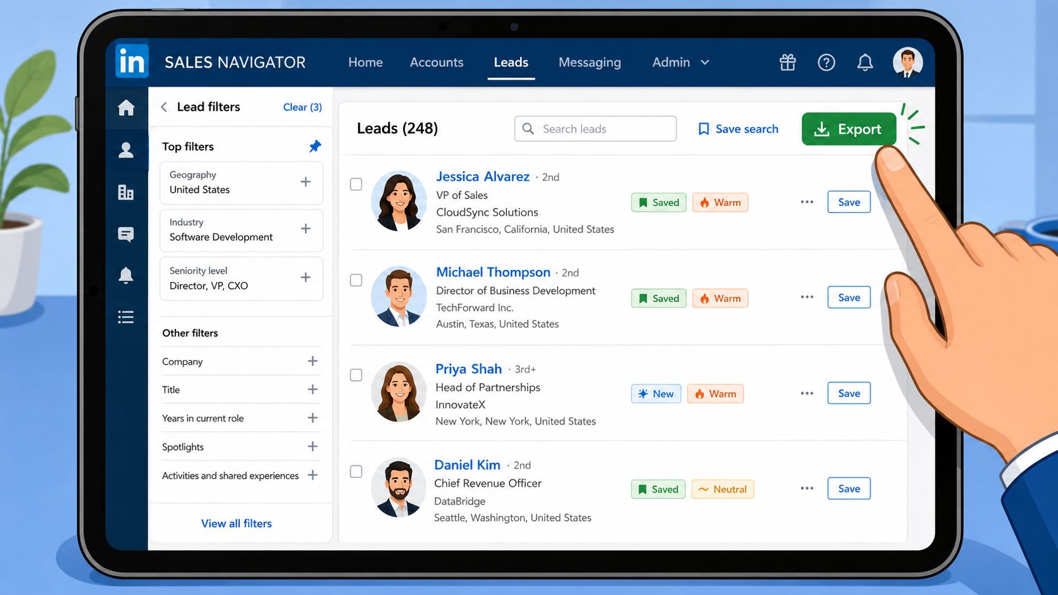1058x595 pixels.
Task: Click Priya Shah profile photo
Action: pyautogui.click(x=399, y=392)
